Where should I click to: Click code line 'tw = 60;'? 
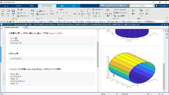pos(15,74)
